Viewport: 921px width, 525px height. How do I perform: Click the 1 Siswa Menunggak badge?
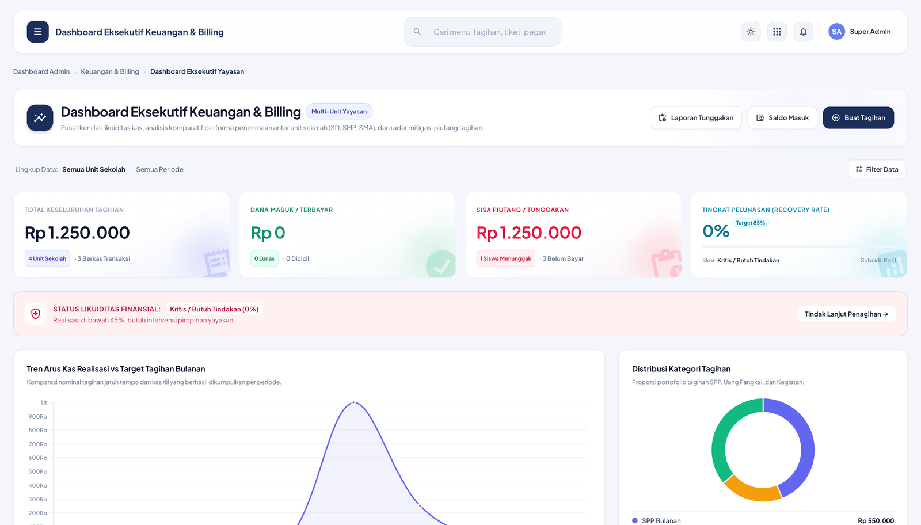point(505,258)
